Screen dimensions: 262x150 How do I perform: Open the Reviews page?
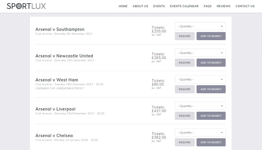point(223,6)
